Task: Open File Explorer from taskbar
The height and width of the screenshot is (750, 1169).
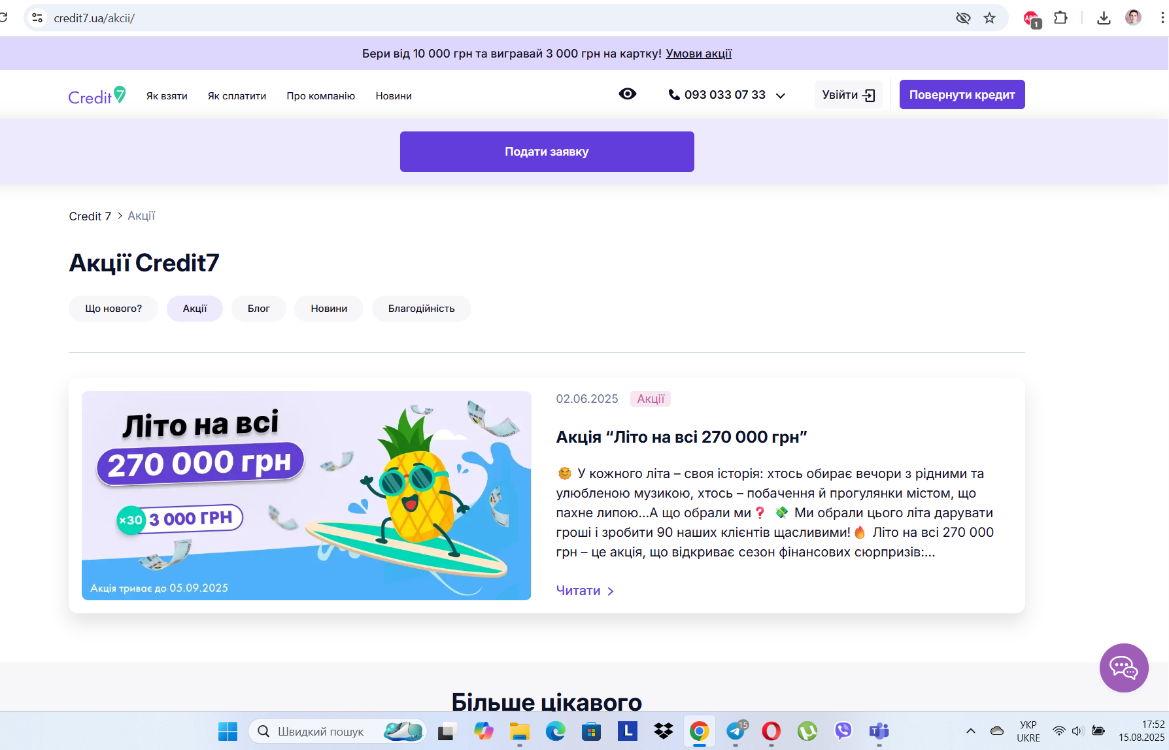Action: 520,731
